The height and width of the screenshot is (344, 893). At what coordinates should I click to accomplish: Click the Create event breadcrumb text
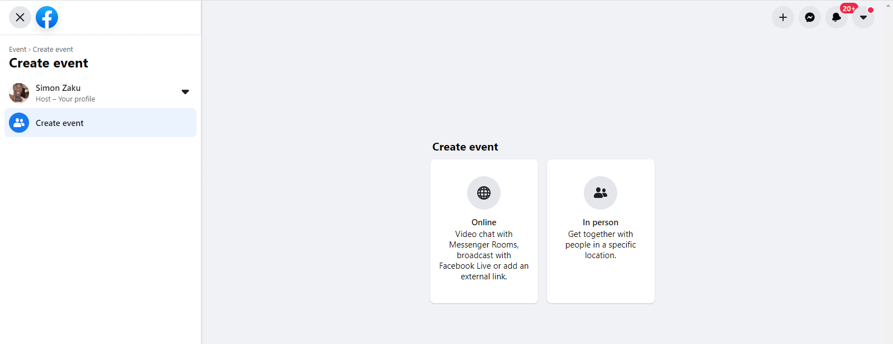pos(53,50)
